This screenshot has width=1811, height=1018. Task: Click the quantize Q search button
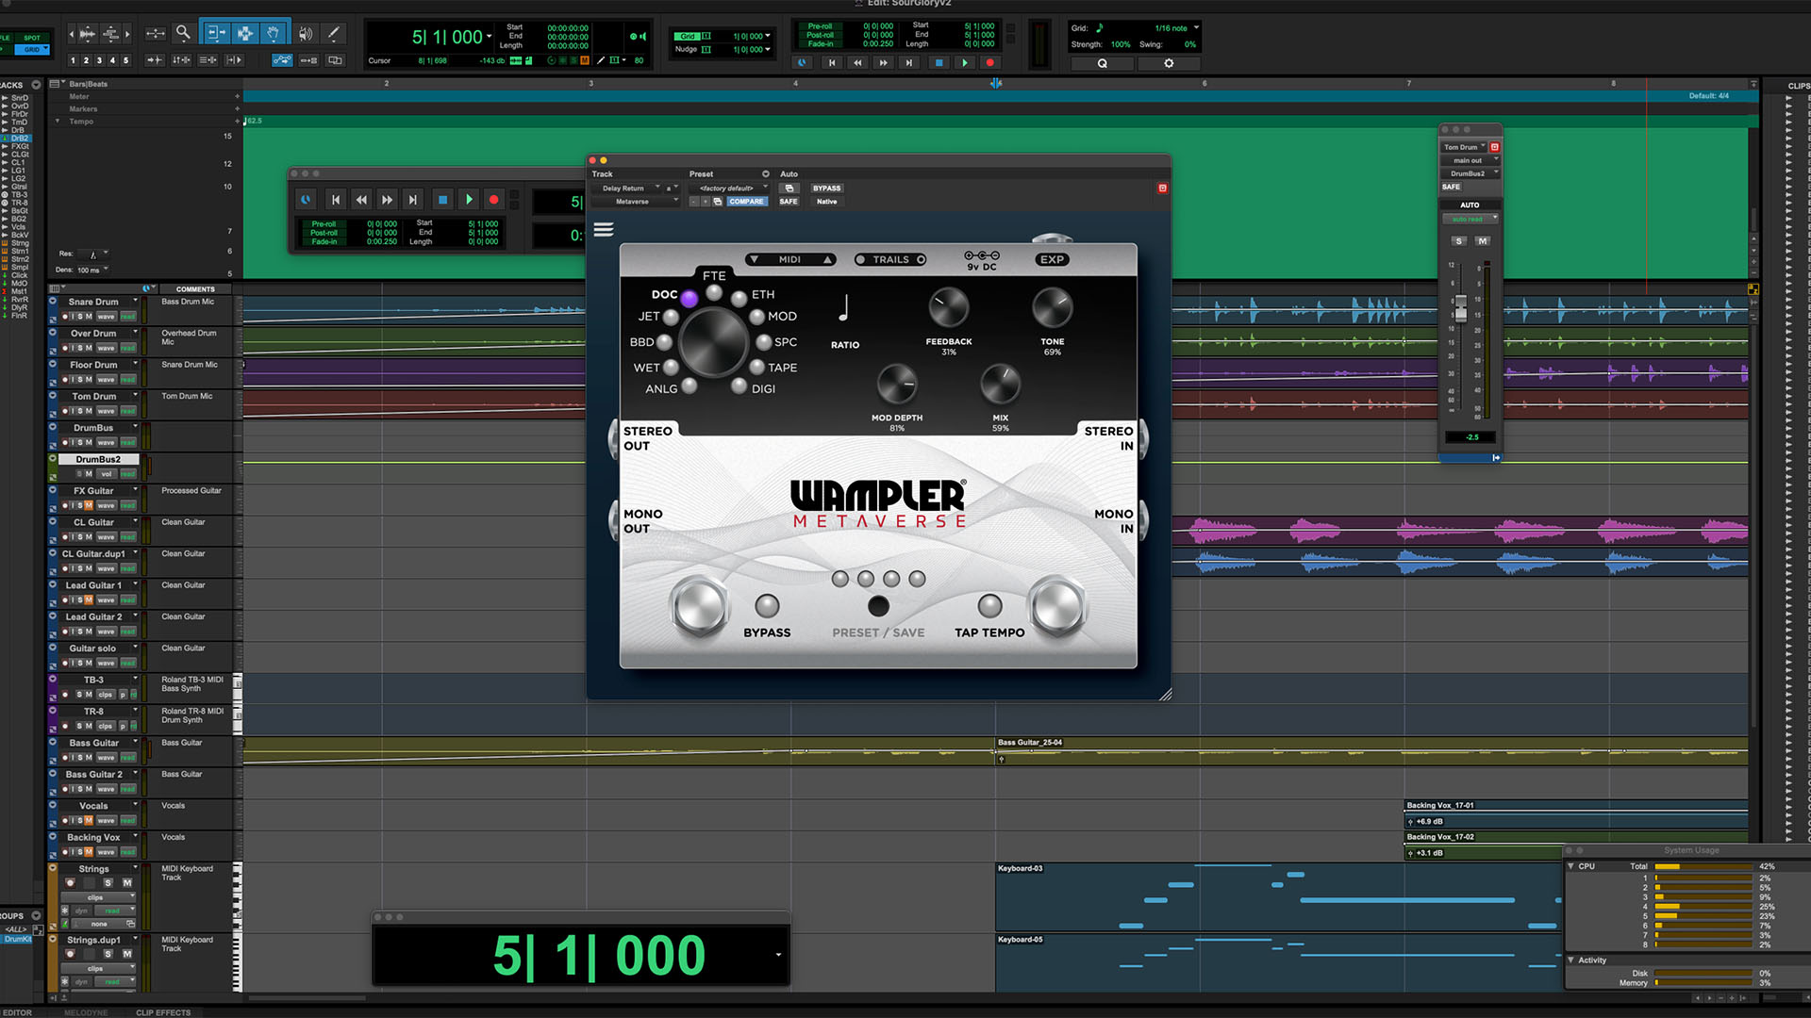(1102, 63)
